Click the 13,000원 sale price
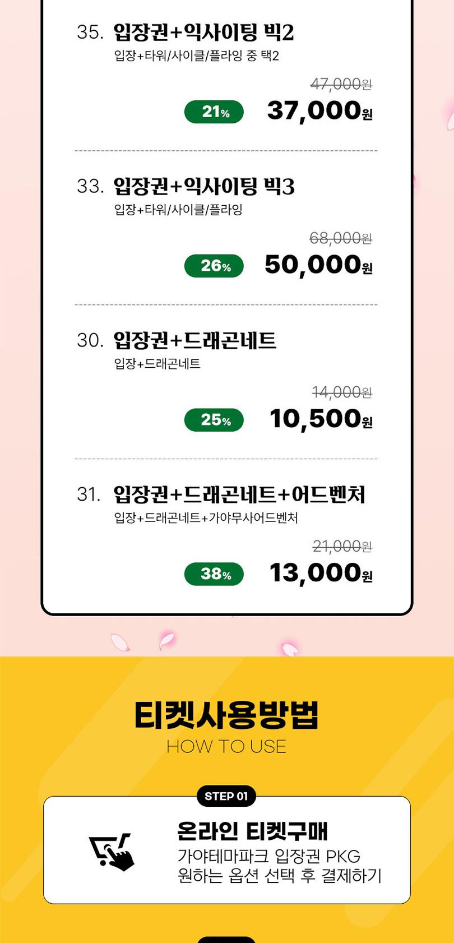Image resolution: width=454 pixels, height=943 pixels. [x=321, y=572]
